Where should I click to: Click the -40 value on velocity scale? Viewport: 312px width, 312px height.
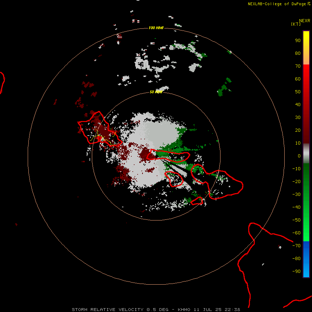click(296, 207)
